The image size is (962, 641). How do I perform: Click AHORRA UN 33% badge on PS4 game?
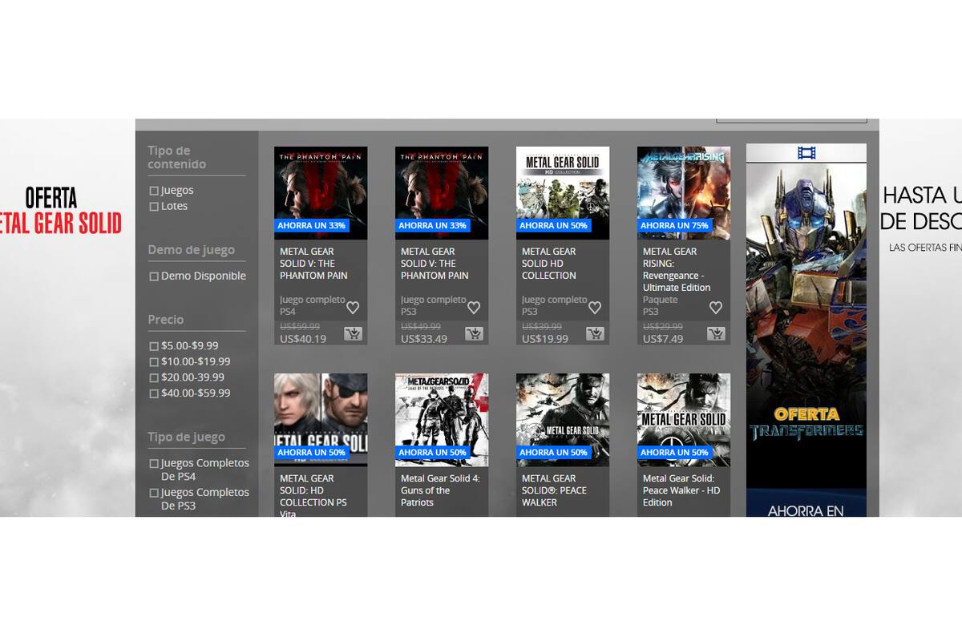point(311,225)
